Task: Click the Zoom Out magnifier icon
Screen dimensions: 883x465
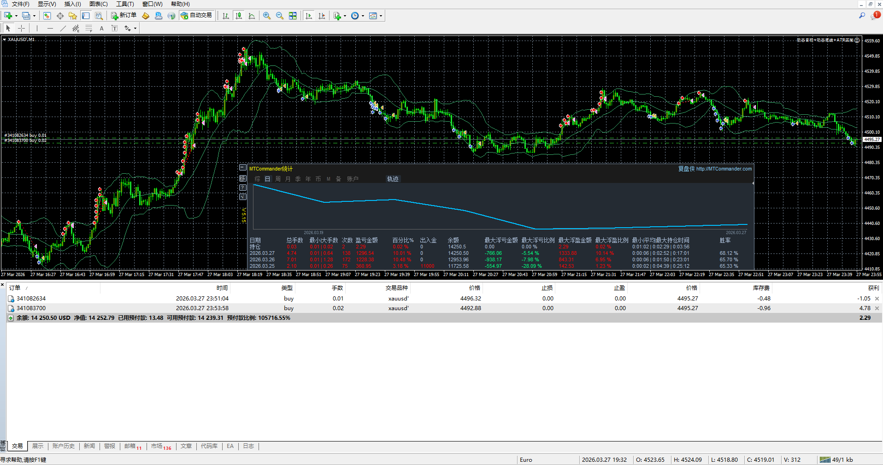Action: pyautogui.click(x=279, y=16)
